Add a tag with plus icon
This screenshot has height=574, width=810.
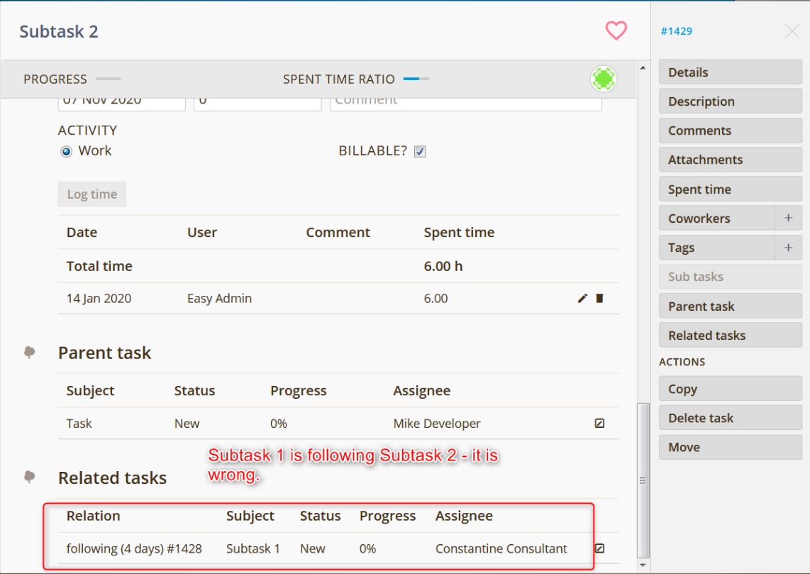pos(788,248)
